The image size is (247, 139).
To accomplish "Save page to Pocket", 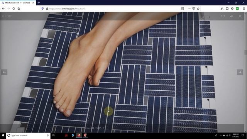I will pyautogui.click(x=194, y=8).
